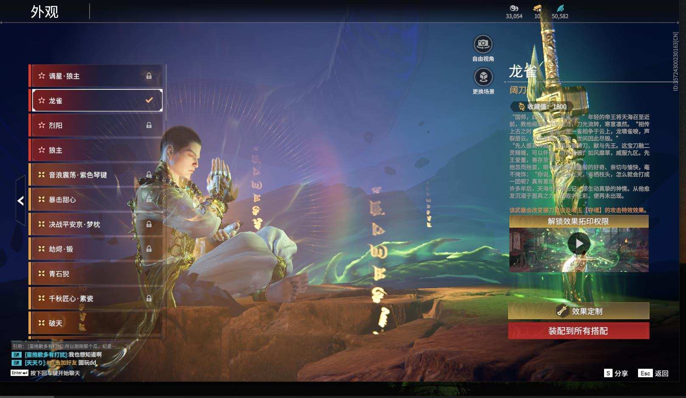Image resolution: width=686 pixels, height=398 pixels.
Task: Click the lock icon on 摘星·狼主
Action: (x=149, y=76)
